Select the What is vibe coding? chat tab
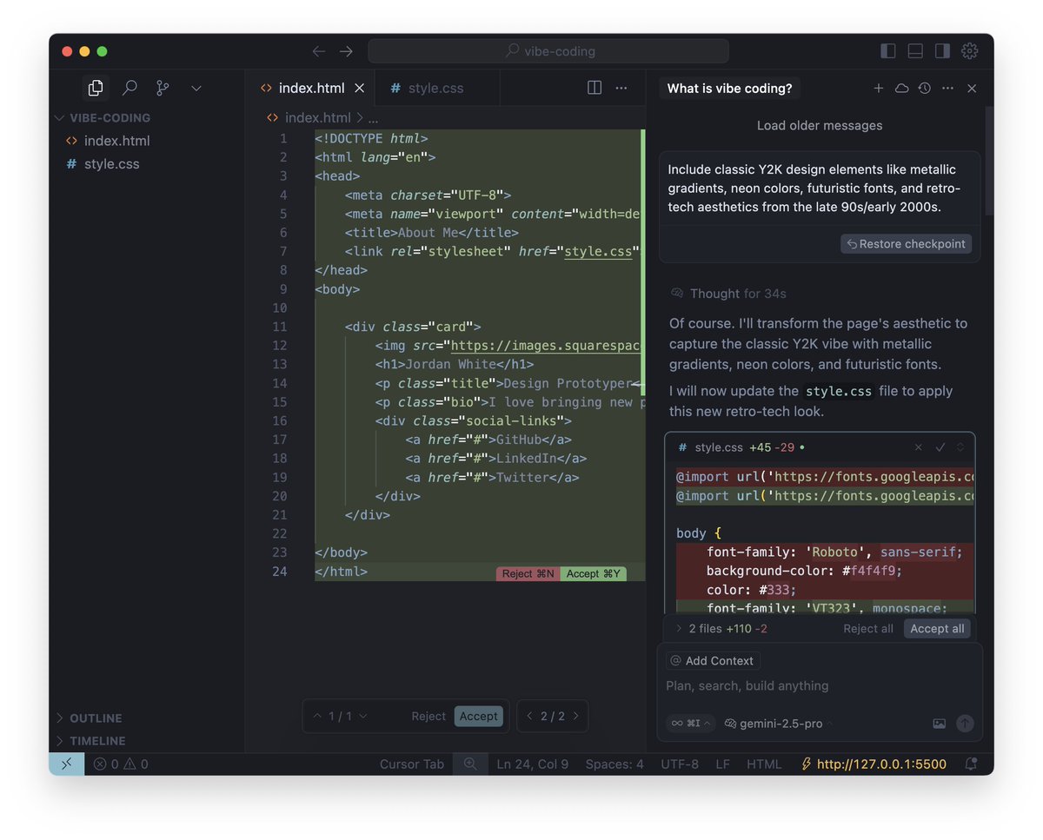Screen dimensions: 1043x840 pyautogui.click(x=729, y=89)
